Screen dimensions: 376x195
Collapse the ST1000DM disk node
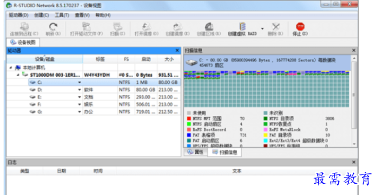(18, 75)
